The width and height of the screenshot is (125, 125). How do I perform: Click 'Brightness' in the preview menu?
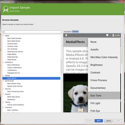pyautogui.click(x=97, y=65)
